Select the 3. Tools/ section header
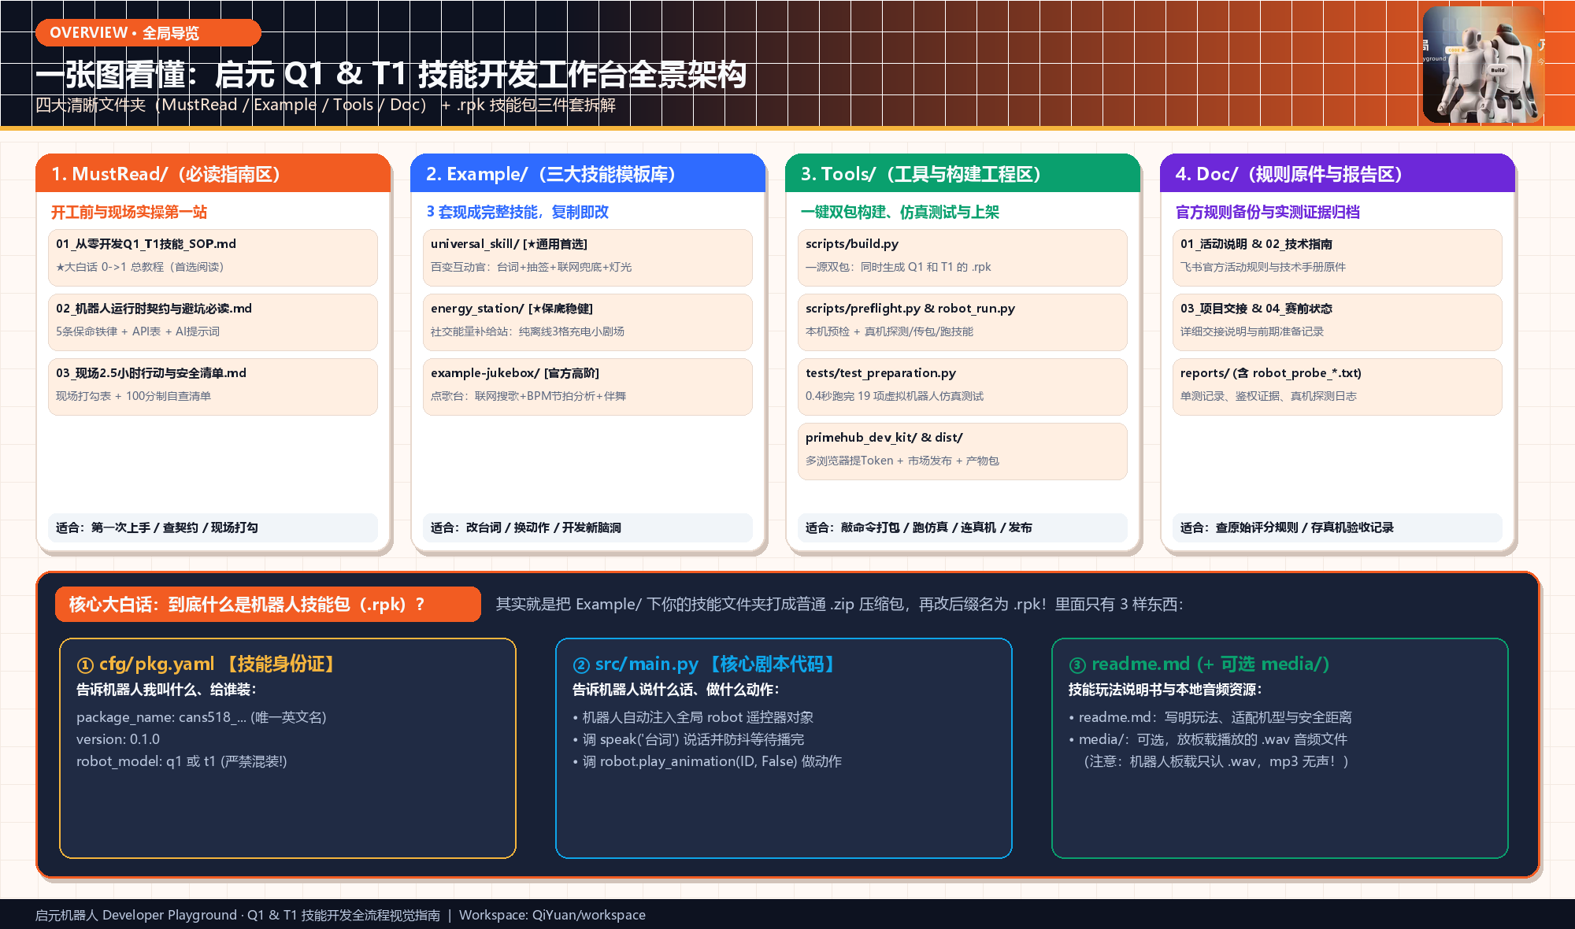Viewport: 1575px width, 929px height. (x=962, y=174)
